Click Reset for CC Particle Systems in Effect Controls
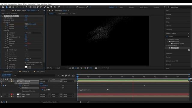Screen dimensions: 192x108 point(26,16)
